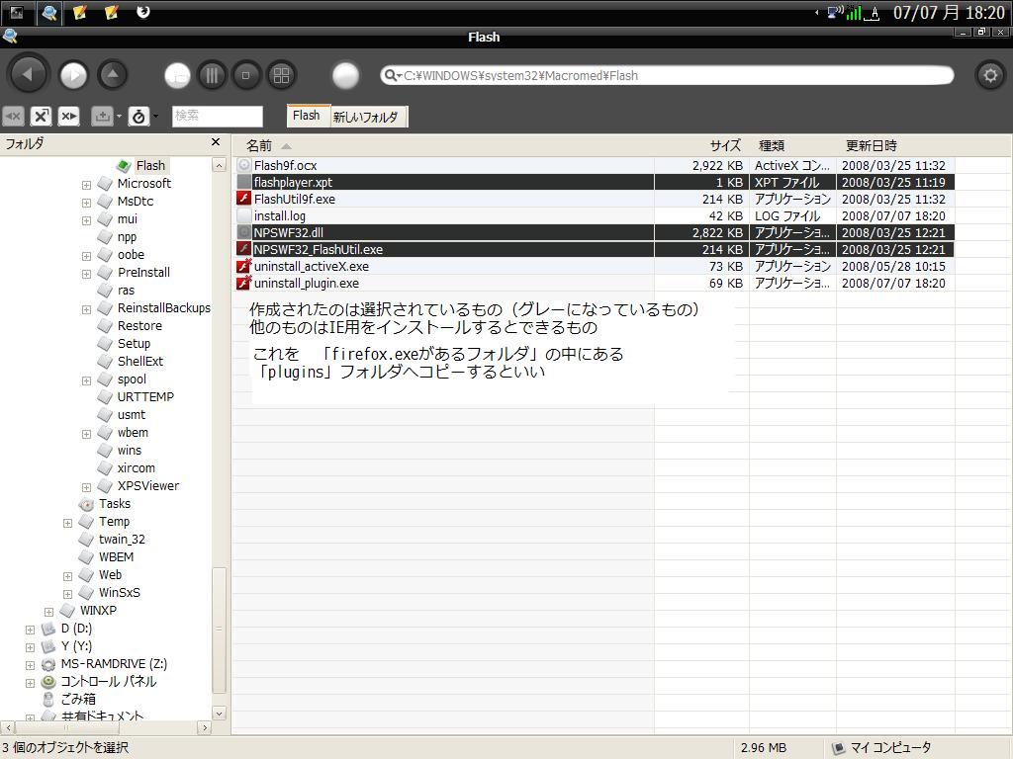Select the ごみ箱 recycle bin icon
Viewport: 1013px width, 759px height.
tap(48, 699)
